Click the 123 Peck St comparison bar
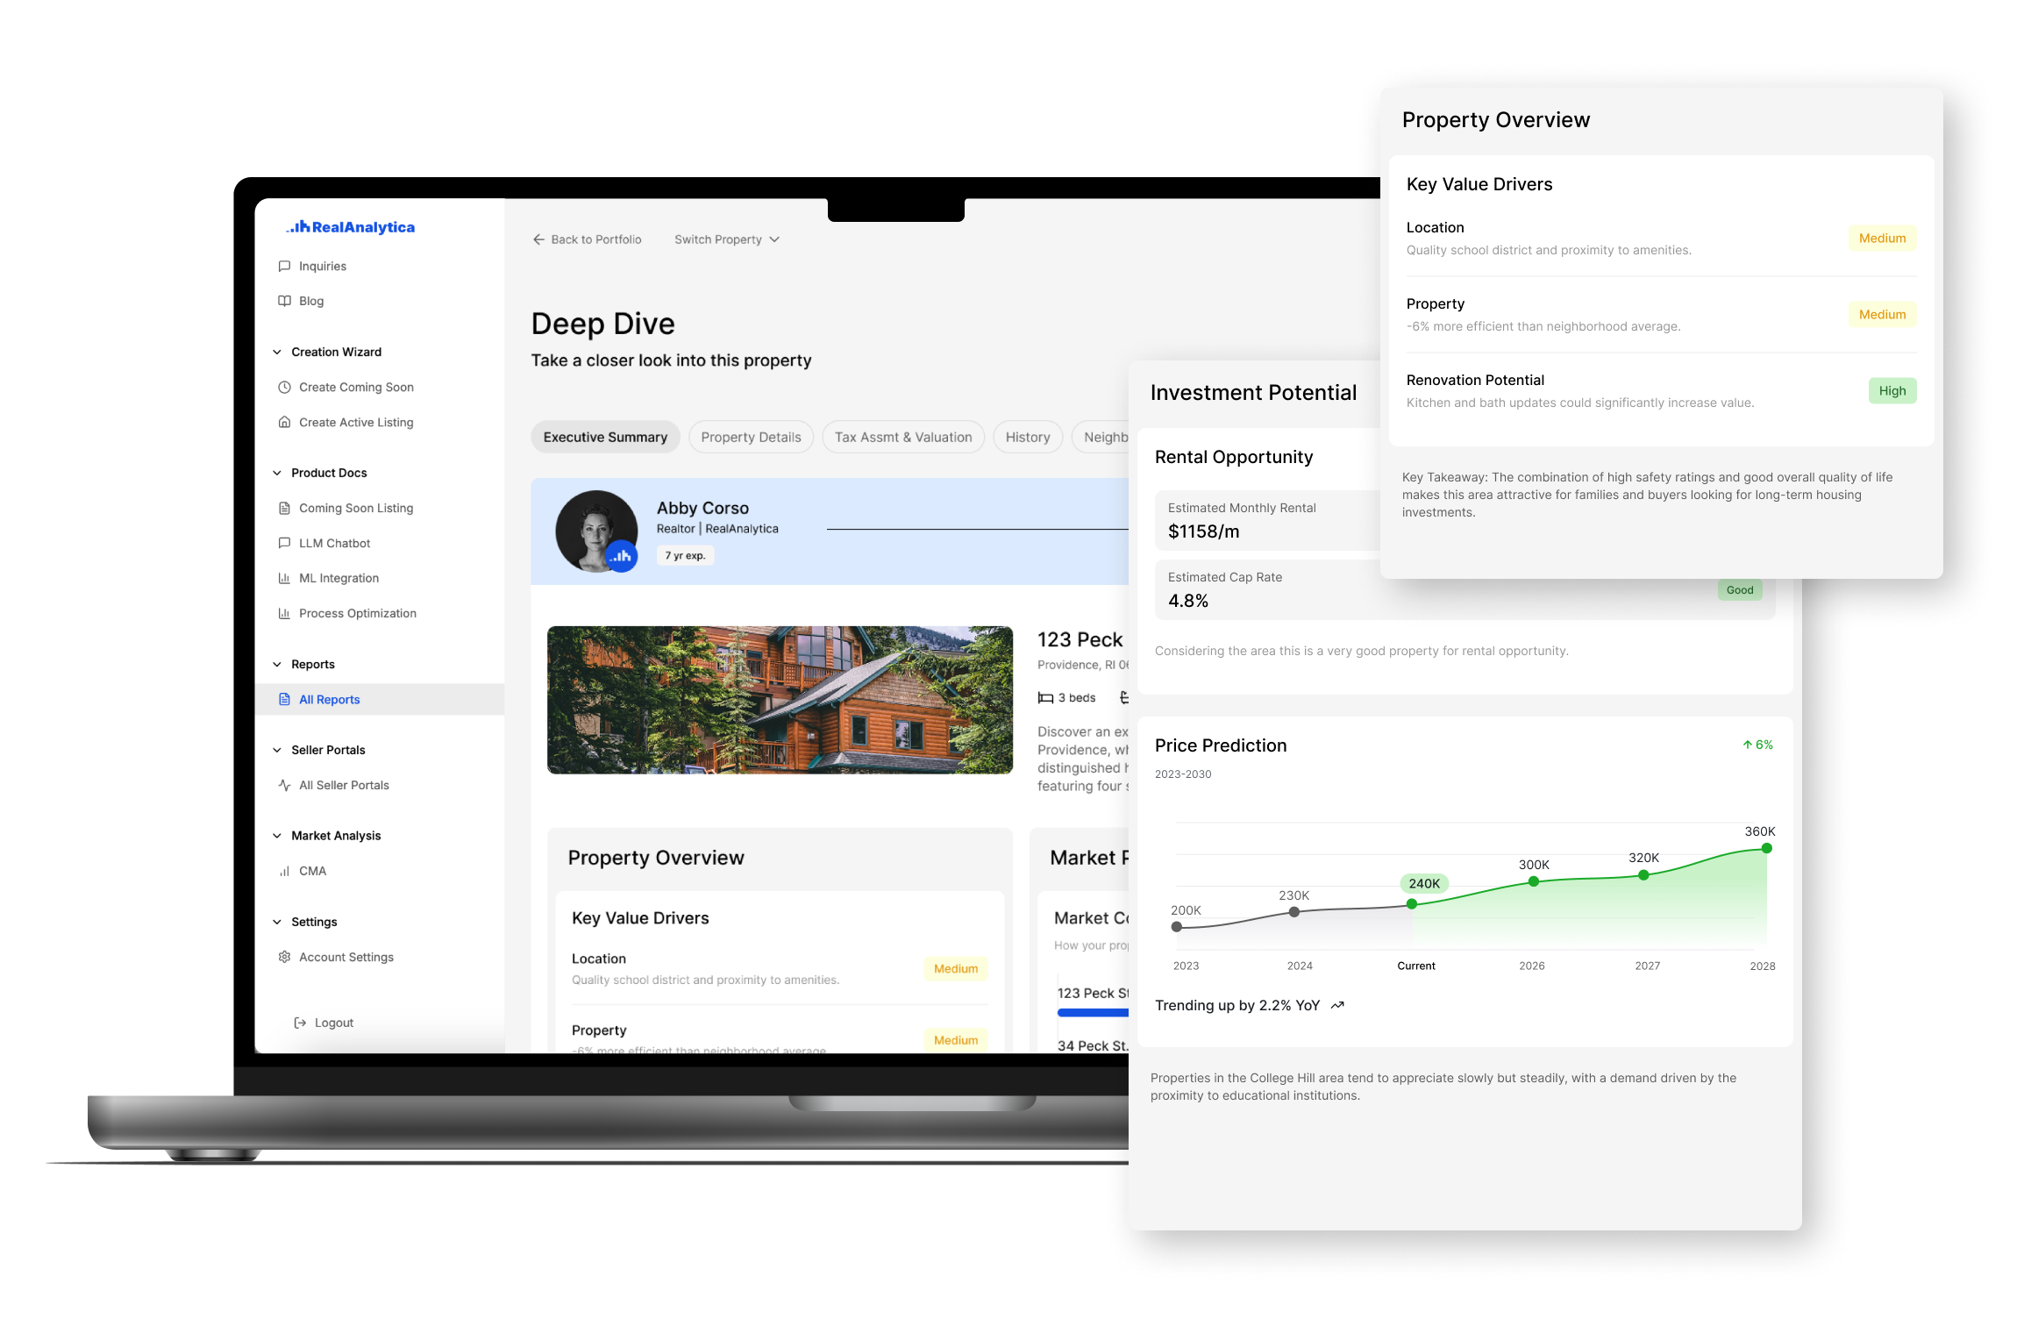2031x1319 pixels. [x=1092, y=1013]
